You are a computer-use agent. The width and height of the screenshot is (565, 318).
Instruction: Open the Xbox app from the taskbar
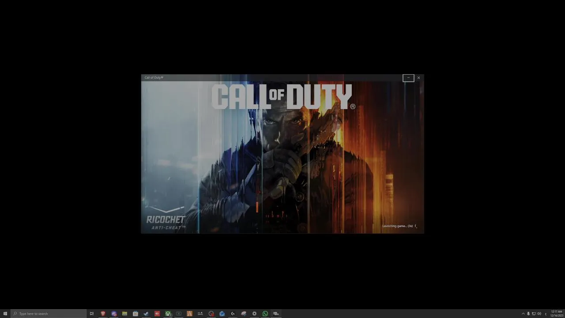[x=168, y=314]
